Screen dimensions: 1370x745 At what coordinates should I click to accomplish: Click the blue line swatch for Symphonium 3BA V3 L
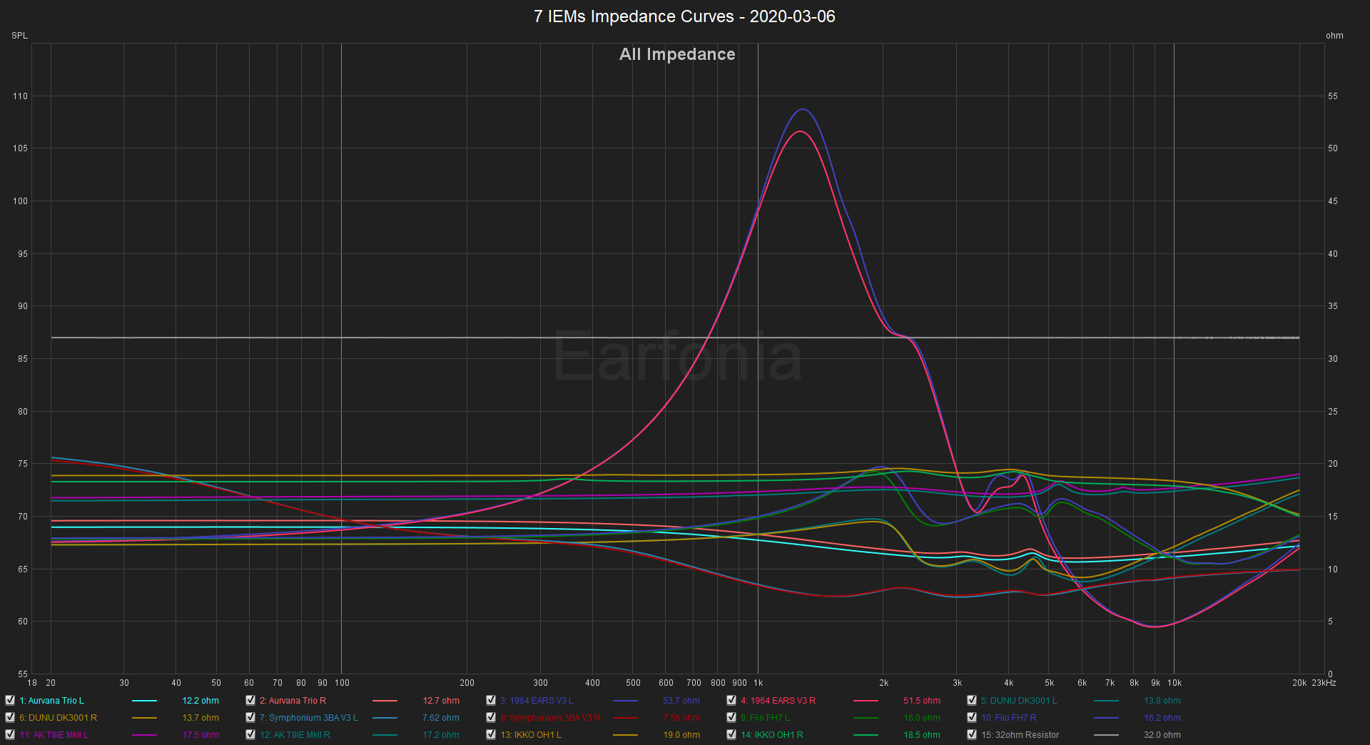(x=385, y=718)
